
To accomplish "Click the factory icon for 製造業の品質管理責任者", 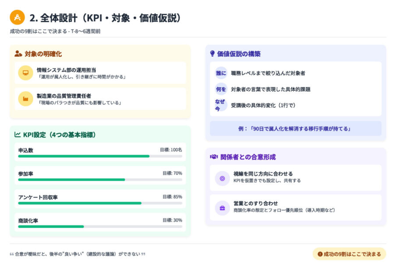I will point(25,99).
